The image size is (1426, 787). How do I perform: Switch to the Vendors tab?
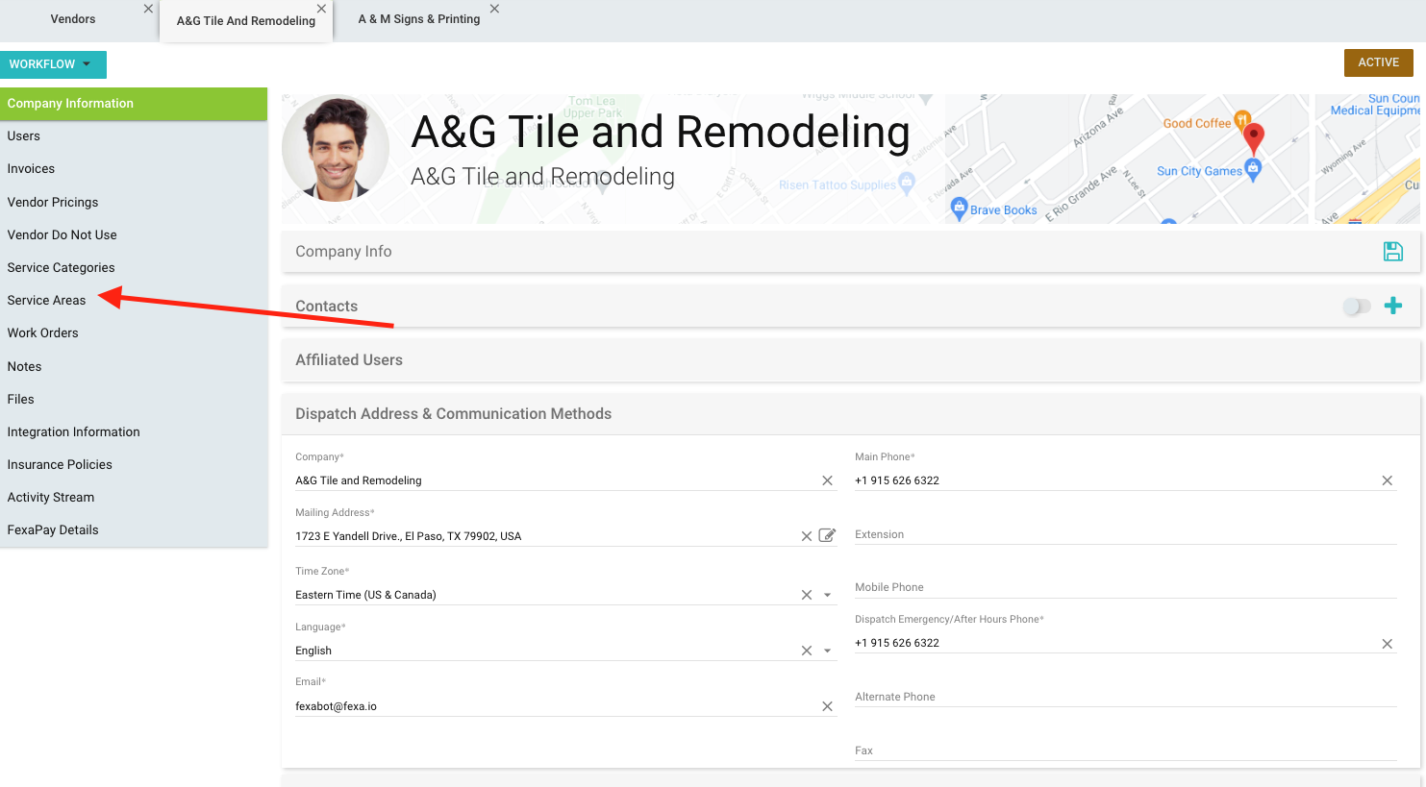[x=73, y=19]
